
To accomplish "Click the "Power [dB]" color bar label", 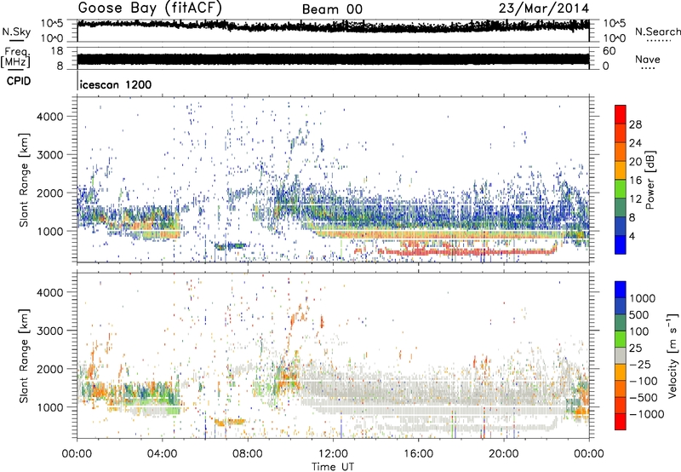I will [x=650, y=180].
